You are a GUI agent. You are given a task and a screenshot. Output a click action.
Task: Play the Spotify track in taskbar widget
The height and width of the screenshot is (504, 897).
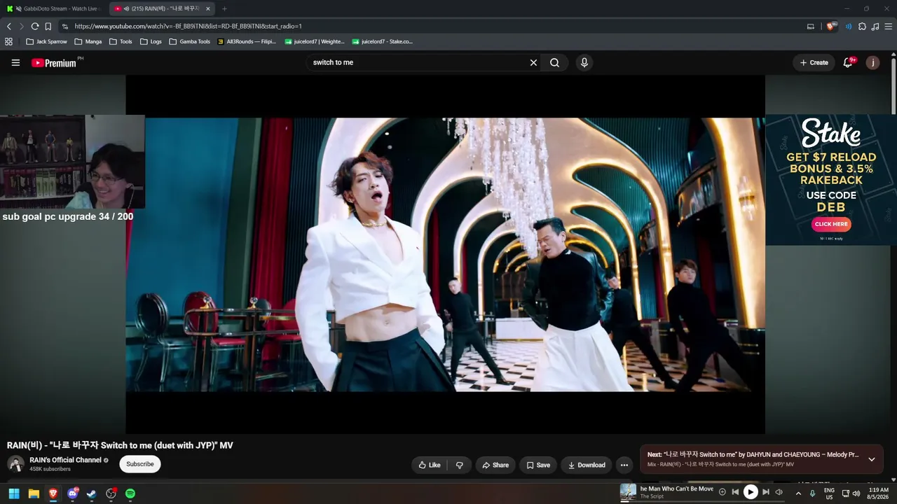click(751, 492)
